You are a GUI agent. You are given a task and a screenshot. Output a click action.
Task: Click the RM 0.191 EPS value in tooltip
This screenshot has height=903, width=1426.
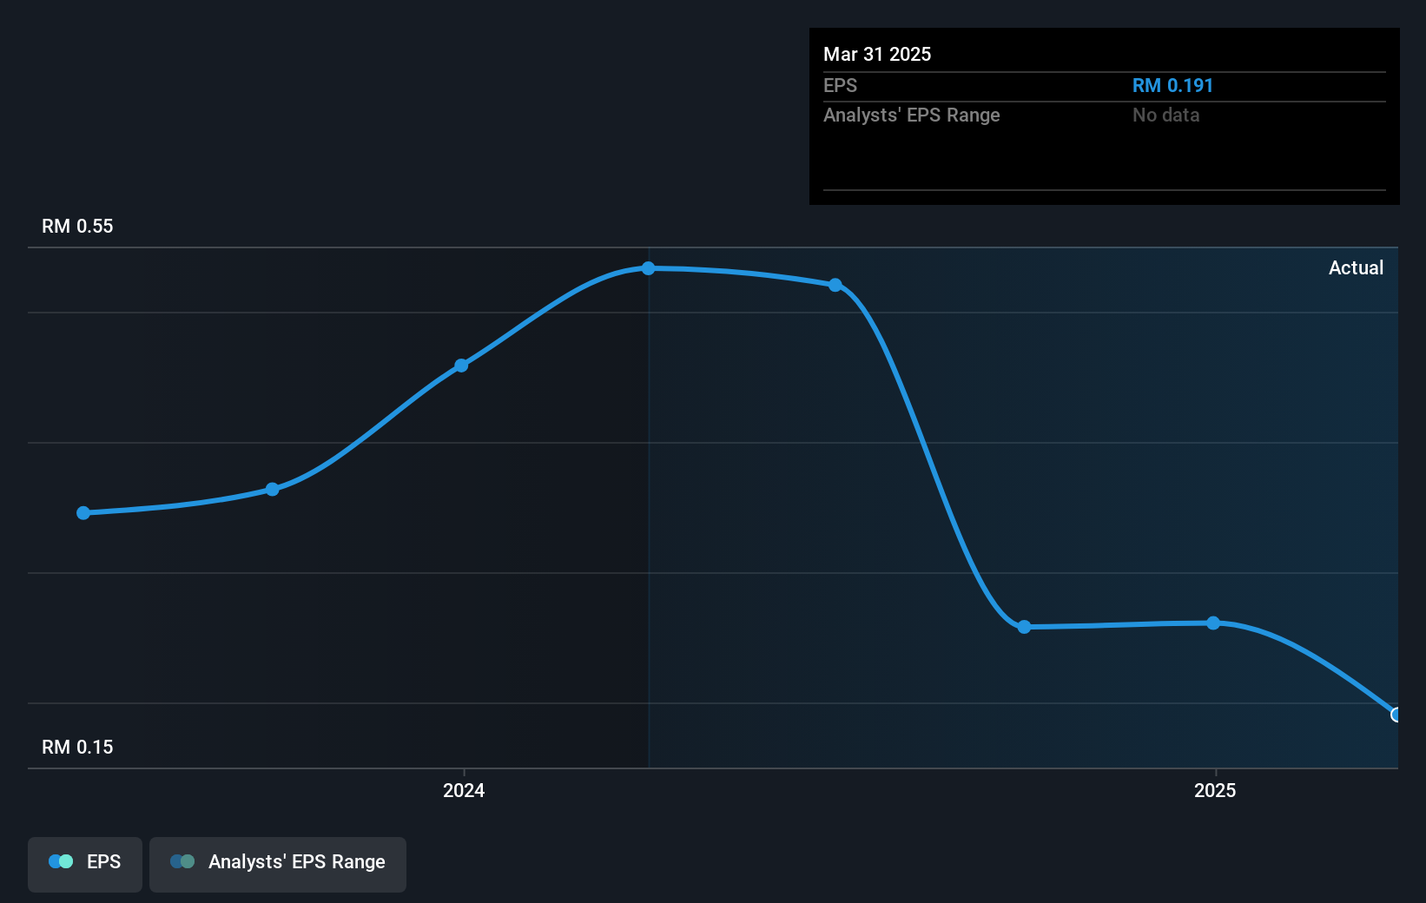click(x=1172, y=86)
